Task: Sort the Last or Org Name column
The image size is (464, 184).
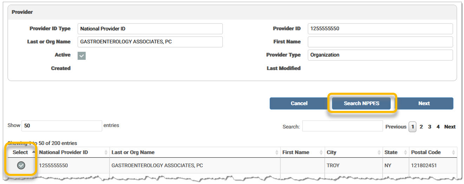Action: point(277,153)
